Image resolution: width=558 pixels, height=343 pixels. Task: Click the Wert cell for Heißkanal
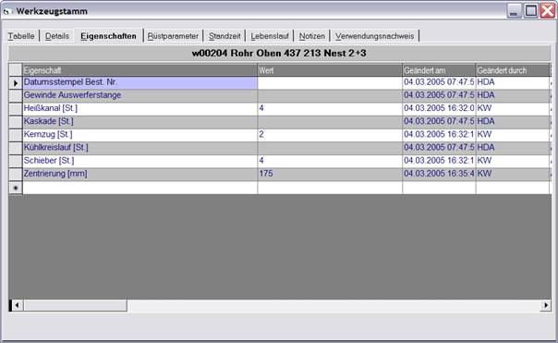pyautogui.click(x=330, y=109)
